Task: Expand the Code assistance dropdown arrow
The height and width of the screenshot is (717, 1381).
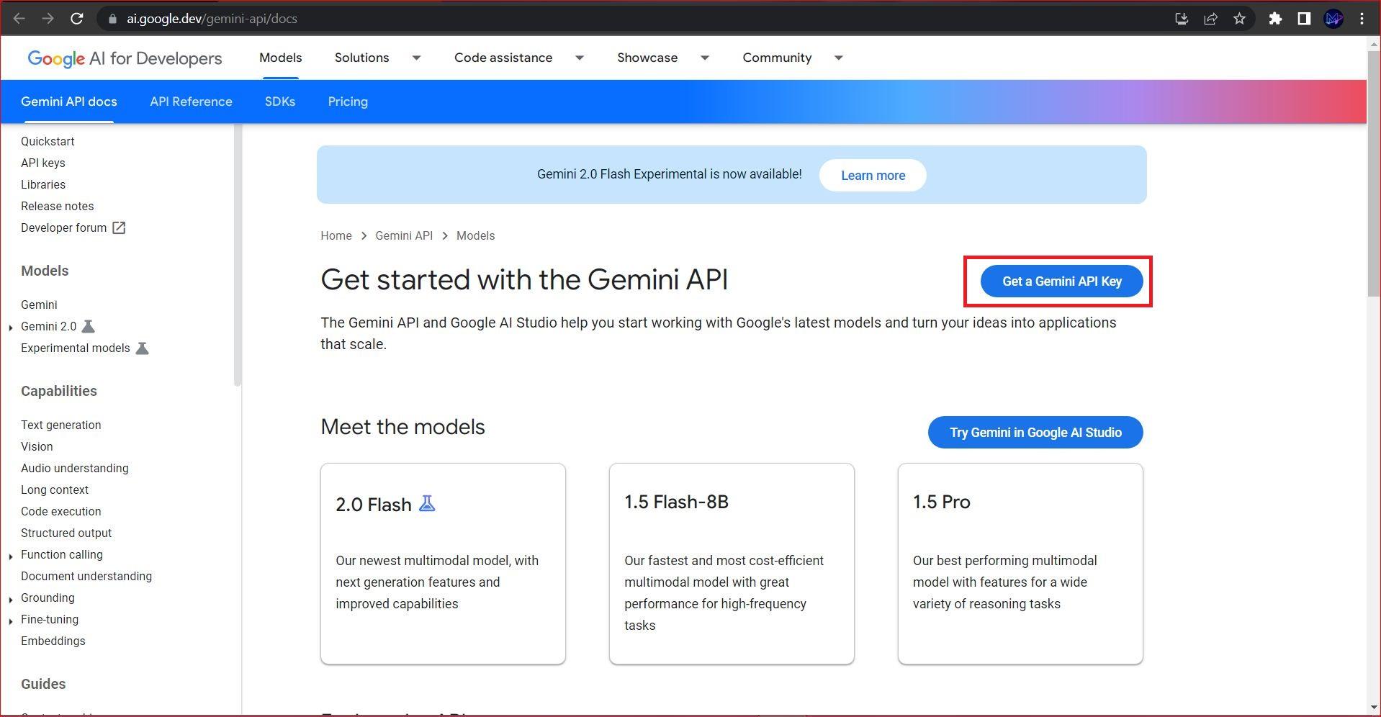Action: [x=580, y=58]
